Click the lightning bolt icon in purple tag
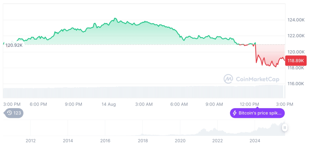 click(235, 113)
